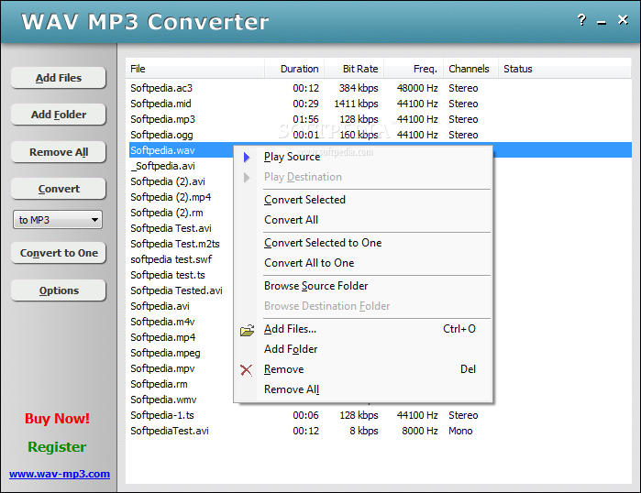Open the Options button
Viewport: 641px width, 493px height.
[x=59, y=290]
